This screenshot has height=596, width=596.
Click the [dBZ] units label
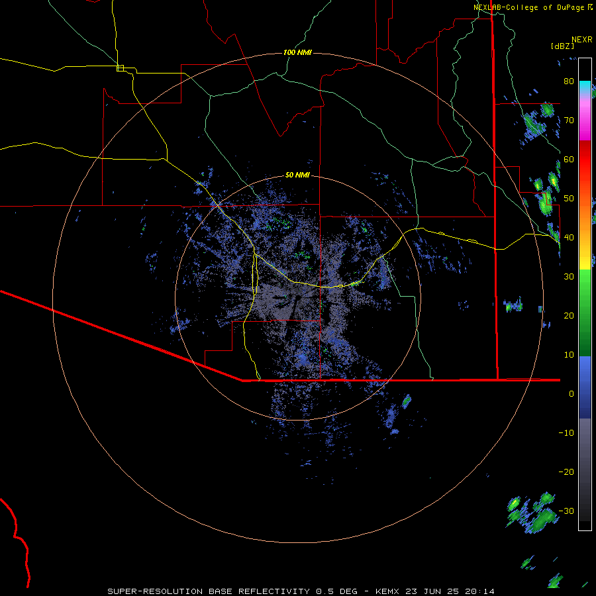coord(562,46)
